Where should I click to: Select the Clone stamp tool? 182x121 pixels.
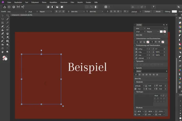click(x=2, y=30)
